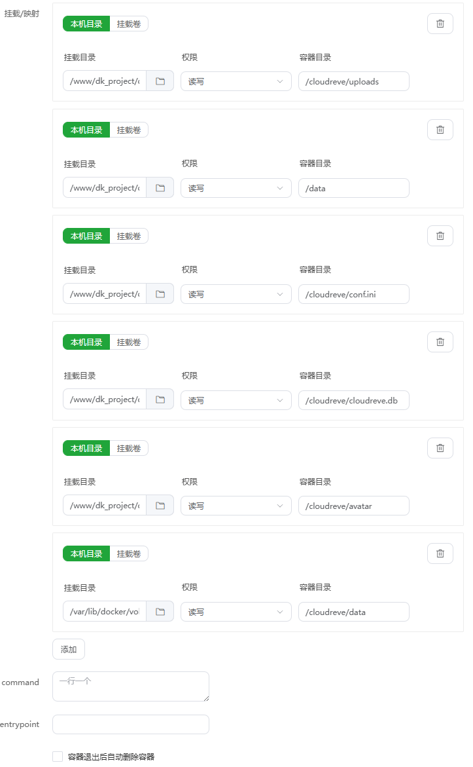This screenshot has height=767, width=473.
Task: Delete the /cloudreve/avatar mount entry
Action: click(440, 448)
